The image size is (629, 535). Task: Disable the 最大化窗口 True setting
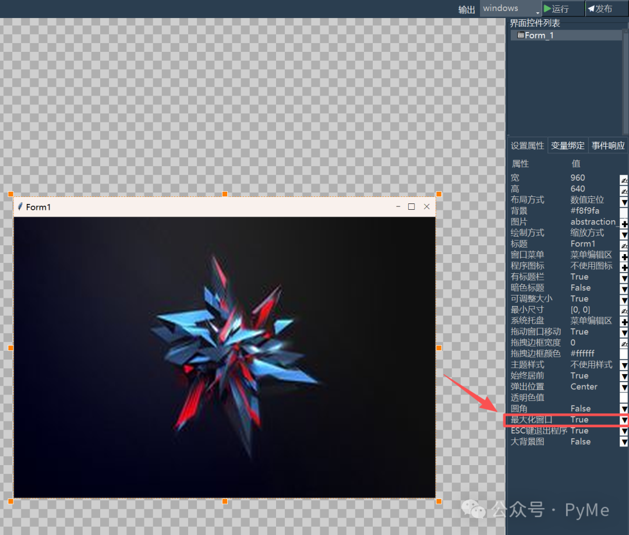click(624, 420)
